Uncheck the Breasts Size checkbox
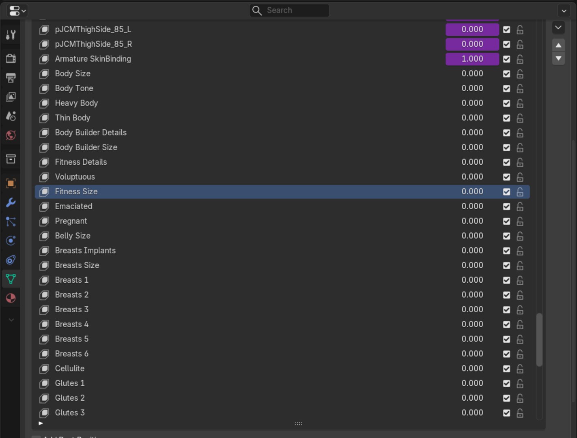This screenshot has height=438, width=577. point(506,266)
